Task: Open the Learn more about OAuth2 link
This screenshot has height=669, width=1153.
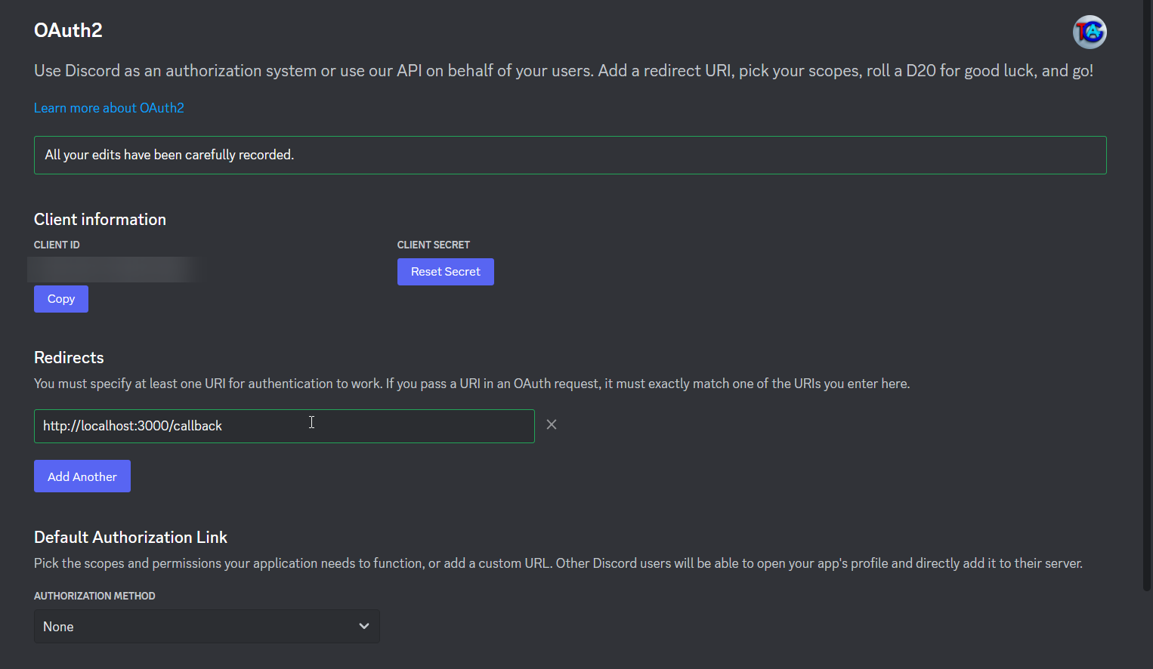Action: point(109,108)
